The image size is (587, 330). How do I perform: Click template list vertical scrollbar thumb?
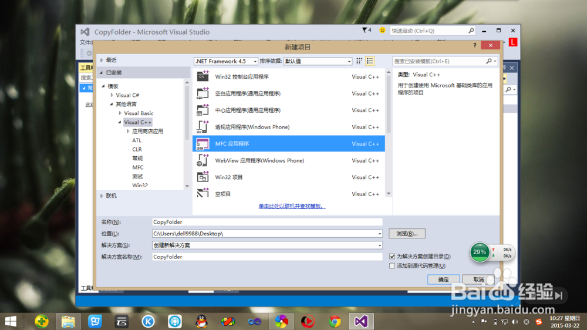click(x=389, y=104)
